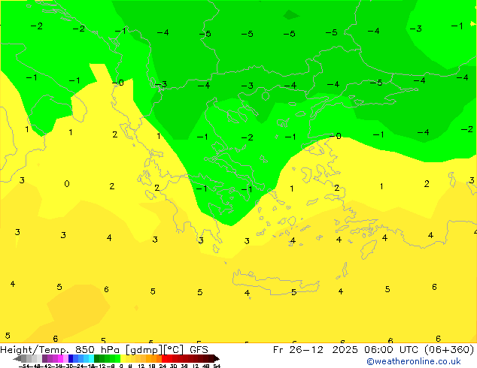The width and height of the screenshot is (477, 368).
Task: Select the dark blue legend swatch above the -30 label
Action: click(71, 358)
